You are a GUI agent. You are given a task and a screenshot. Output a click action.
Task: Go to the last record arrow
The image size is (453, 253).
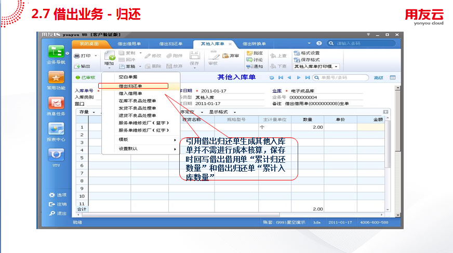click(x=308, y=78)
